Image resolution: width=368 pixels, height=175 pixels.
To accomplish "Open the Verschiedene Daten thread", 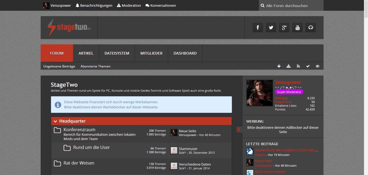I will [x=195, y=164].
